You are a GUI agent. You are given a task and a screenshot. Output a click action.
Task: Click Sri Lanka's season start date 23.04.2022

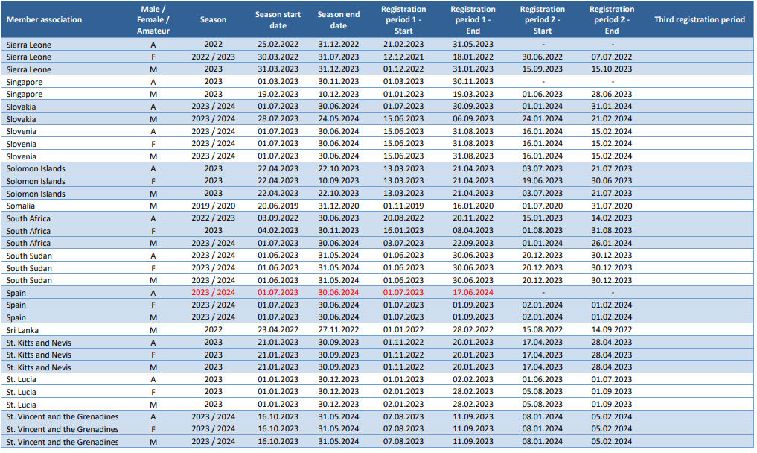tap(278, 330)
